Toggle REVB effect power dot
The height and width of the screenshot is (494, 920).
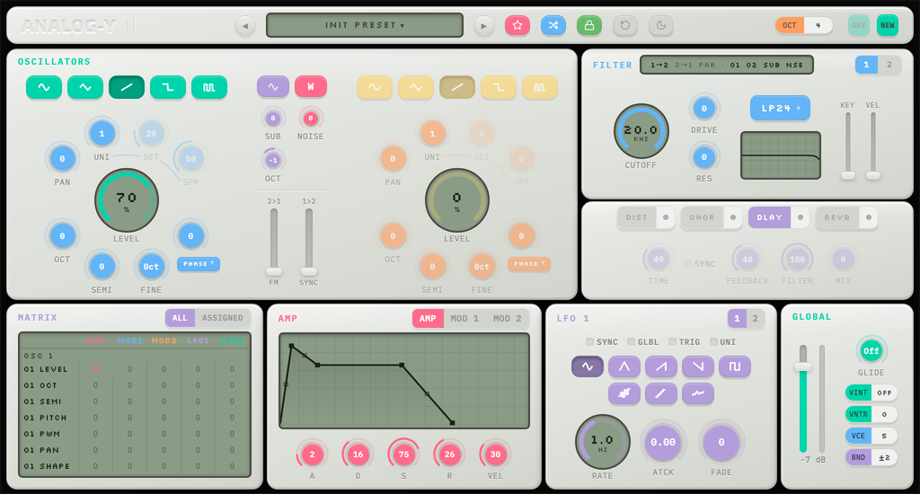pyautogui.click(x=869, y=217)
